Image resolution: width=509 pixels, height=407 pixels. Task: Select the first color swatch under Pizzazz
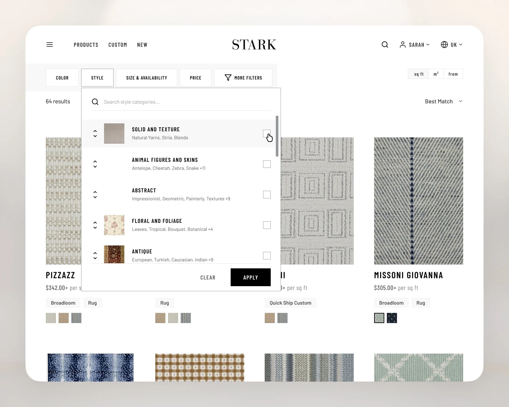tap(51, 318)
